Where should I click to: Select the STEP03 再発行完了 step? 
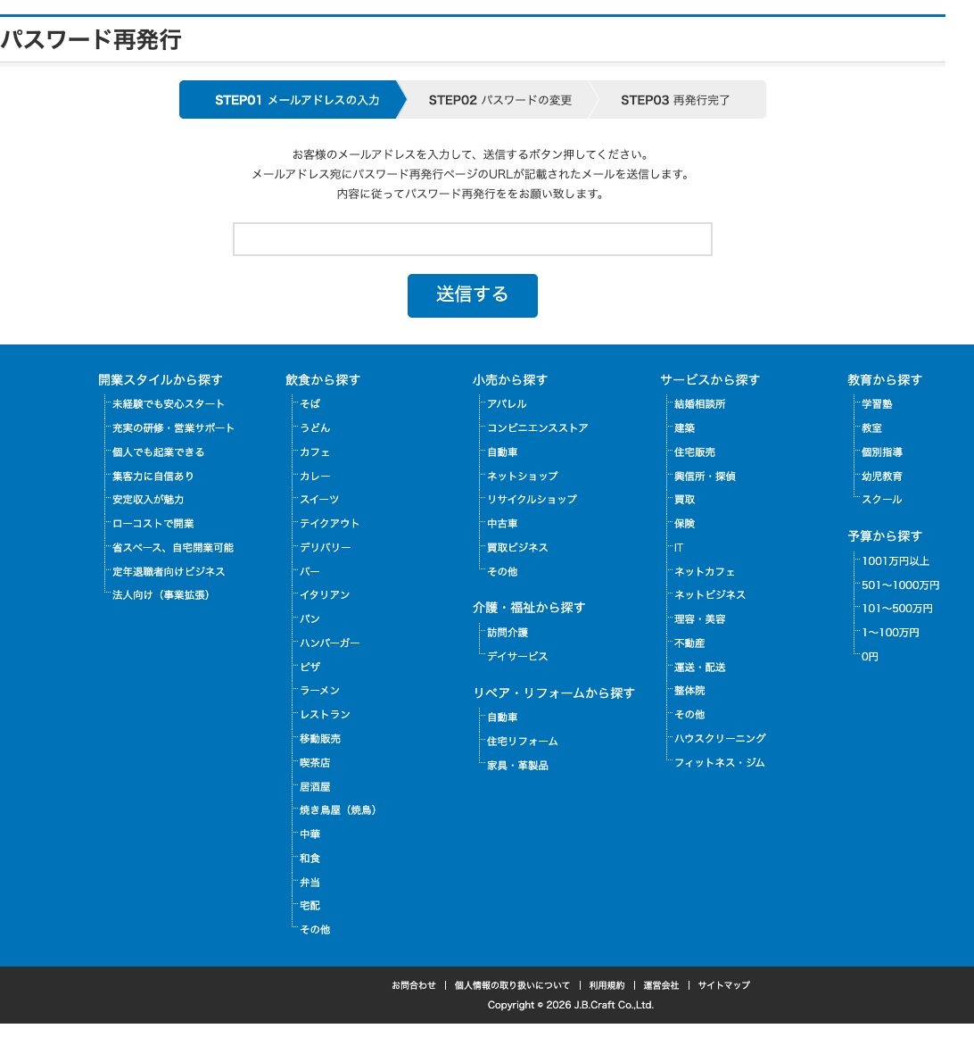(675, 100)
